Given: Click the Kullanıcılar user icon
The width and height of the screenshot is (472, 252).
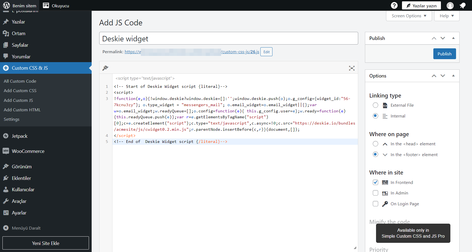Looking at the screenshot, I should point(6,190).
